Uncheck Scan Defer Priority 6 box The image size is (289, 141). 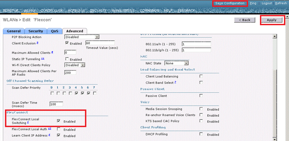coord(89,93)
